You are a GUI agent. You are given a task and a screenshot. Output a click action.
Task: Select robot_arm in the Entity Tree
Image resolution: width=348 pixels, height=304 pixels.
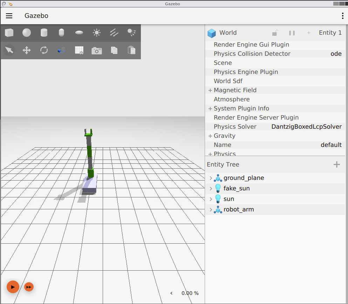tap(239, 209)
